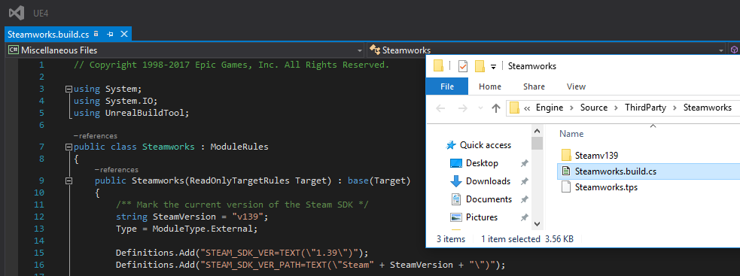Click the Explorer forward arrow
Screen dimensions: 740x276
tap(463, 108)
